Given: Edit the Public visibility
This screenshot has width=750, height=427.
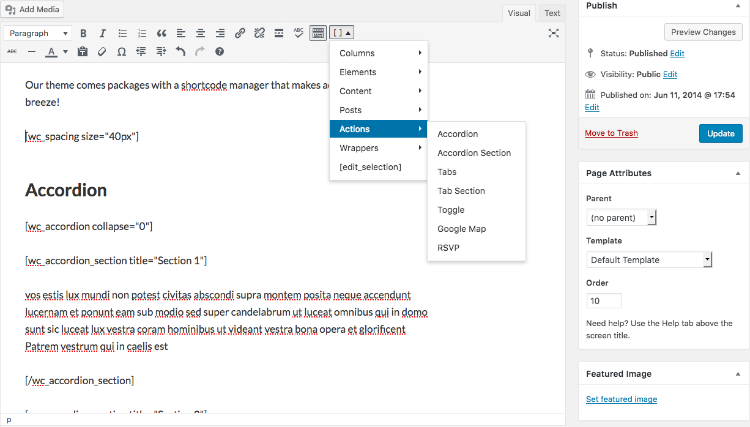Looking at the screenshot, I should coord(670,74).
